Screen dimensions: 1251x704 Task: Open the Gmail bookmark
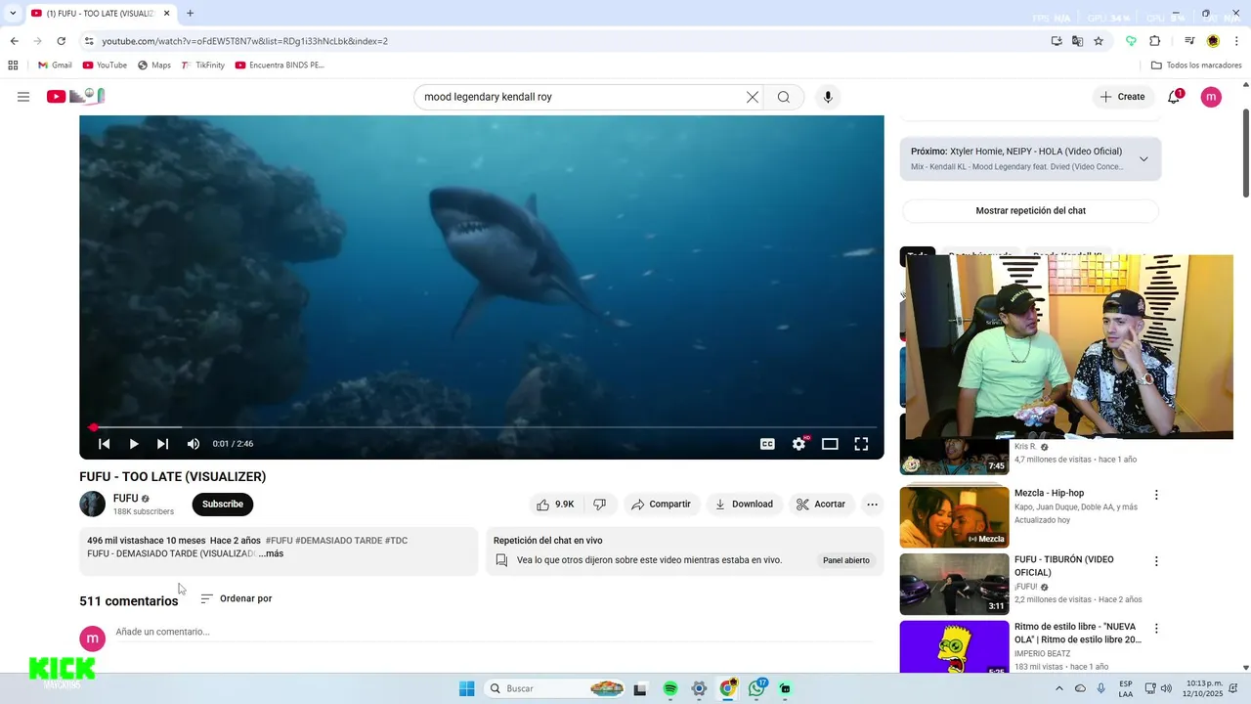coord(55,66)
